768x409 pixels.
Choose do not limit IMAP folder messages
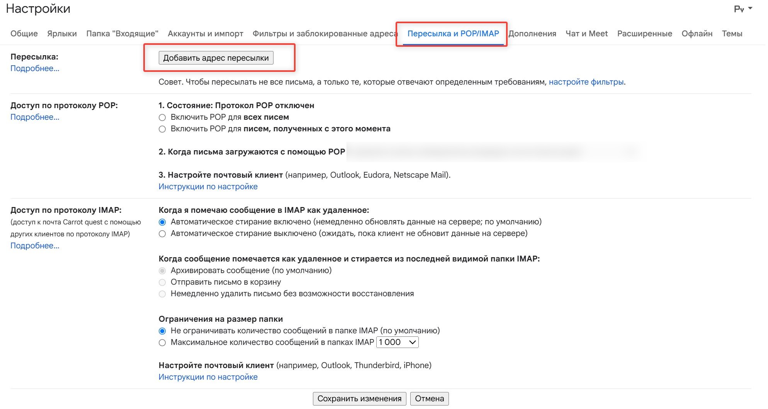[x=162, y=331]
